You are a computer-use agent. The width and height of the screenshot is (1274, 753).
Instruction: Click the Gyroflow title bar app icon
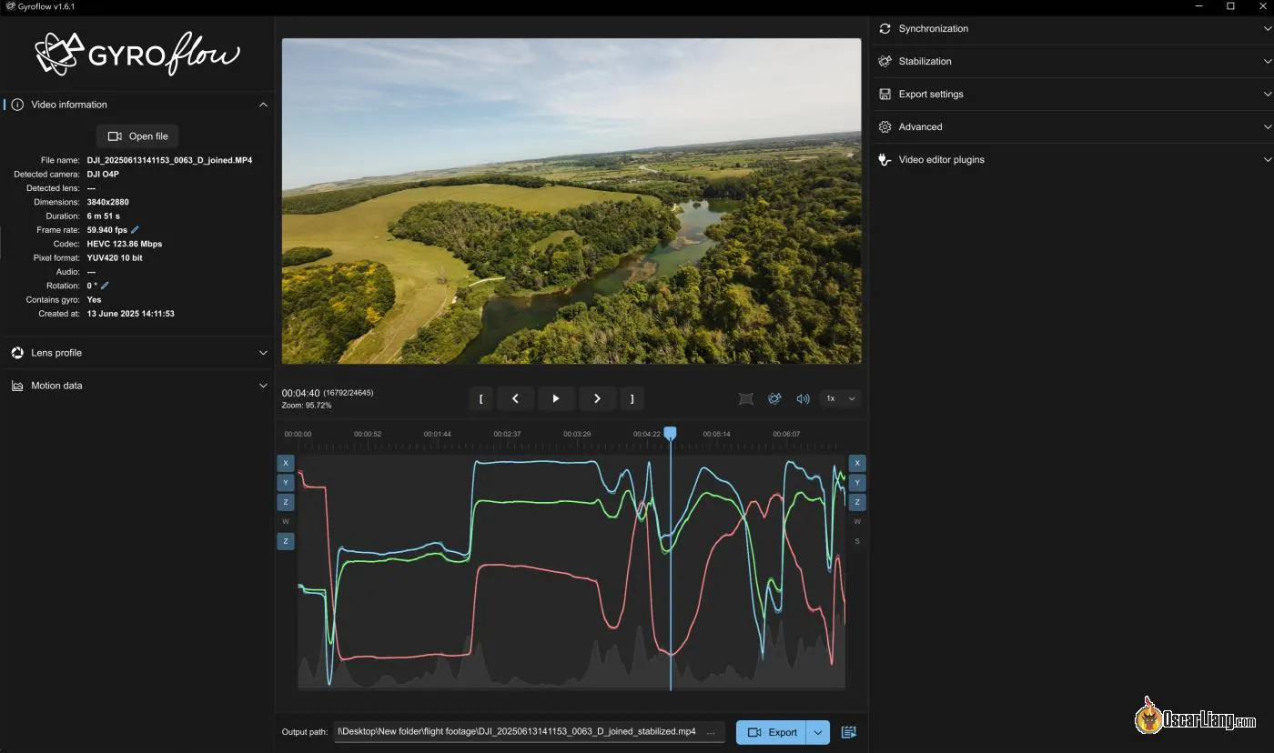[9, 6]
